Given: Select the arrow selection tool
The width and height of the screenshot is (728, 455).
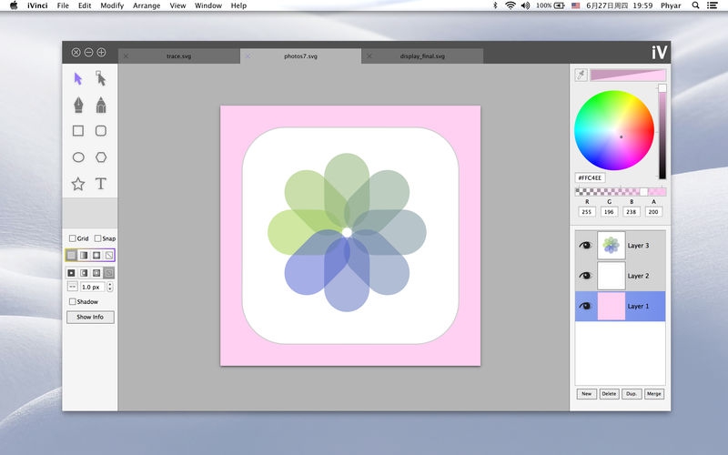Looking at the screenshot, I should pyautogui.click(x=78, y=79).
